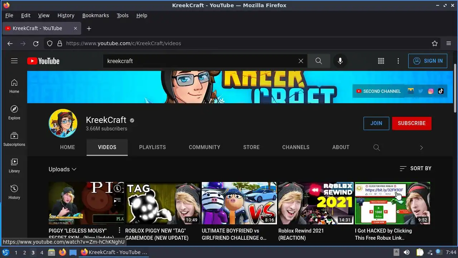Open the Instagram link on banner
458x258 pixels.
[431, 91]
